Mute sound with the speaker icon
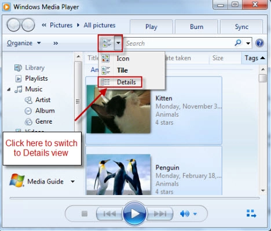The image size is (271, 231). point(185,214)
